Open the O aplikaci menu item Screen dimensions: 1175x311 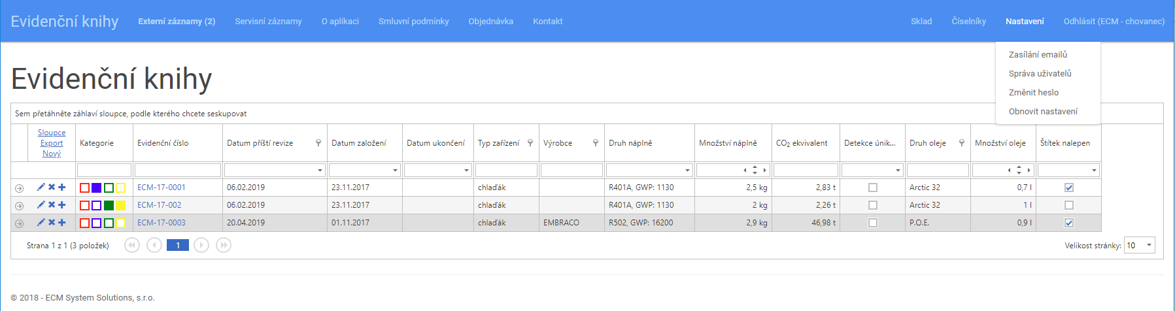(340, 21)
